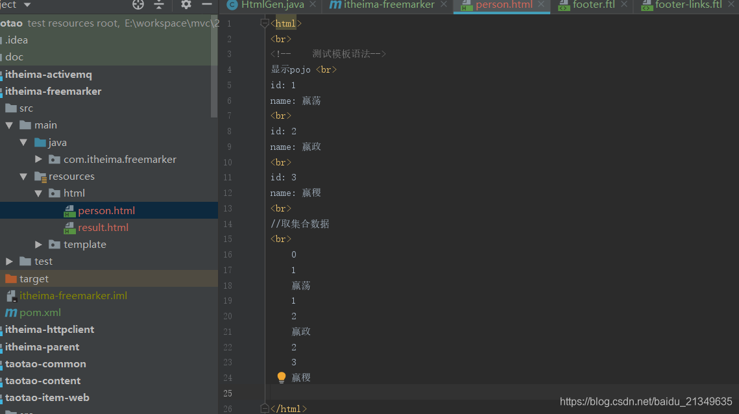Switch to HtmlGen.java tab
Screen dimensions: 739x414
(x=273, y=5)
